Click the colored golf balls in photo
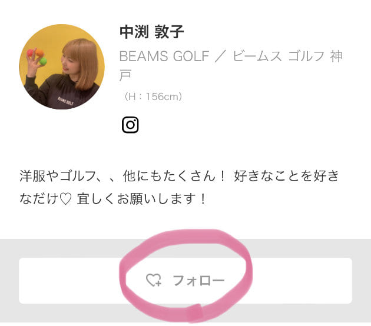The image size is (371, 326). click(x=37, y=56)
